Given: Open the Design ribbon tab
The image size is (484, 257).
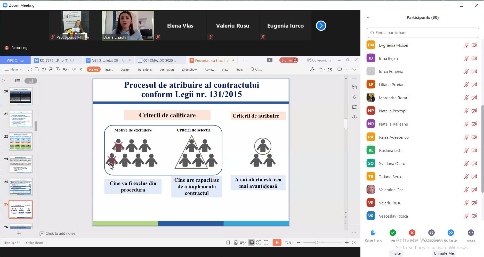Looking at the screenshot, I should pyautogui.click(x=125, y=70).
